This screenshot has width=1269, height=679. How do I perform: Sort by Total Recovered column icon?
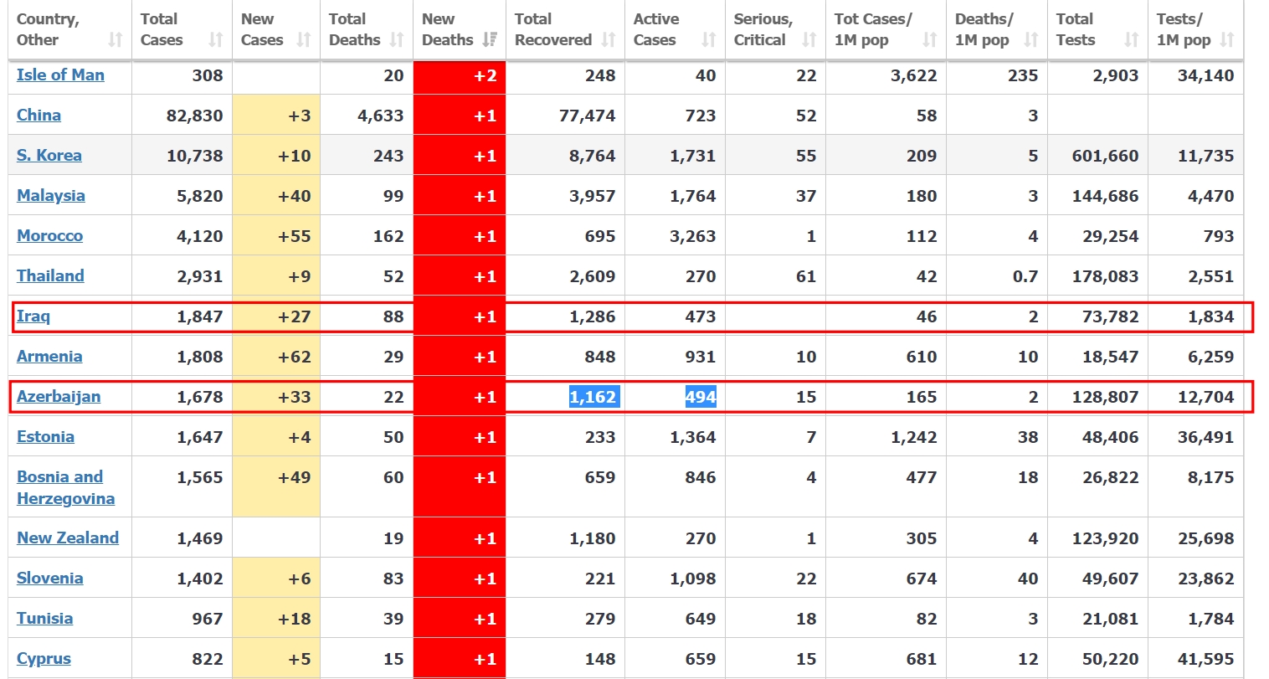609,39
